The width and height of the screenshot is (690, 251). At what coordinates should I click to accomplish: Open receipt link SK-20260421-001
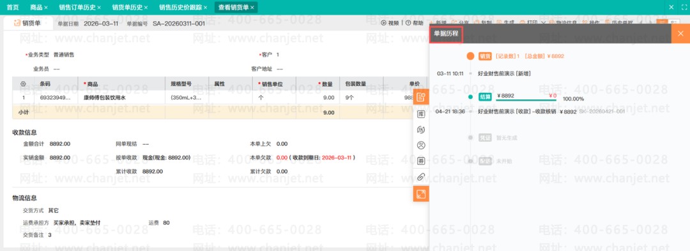(x=602, y=112)
